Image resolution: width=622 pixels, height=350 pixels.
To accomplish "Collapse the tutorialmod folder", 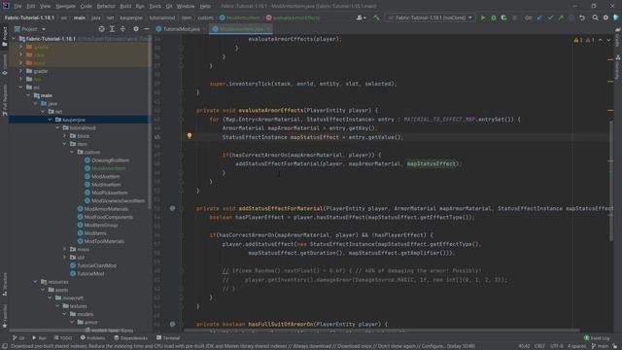I will click(x=57, y=127).
